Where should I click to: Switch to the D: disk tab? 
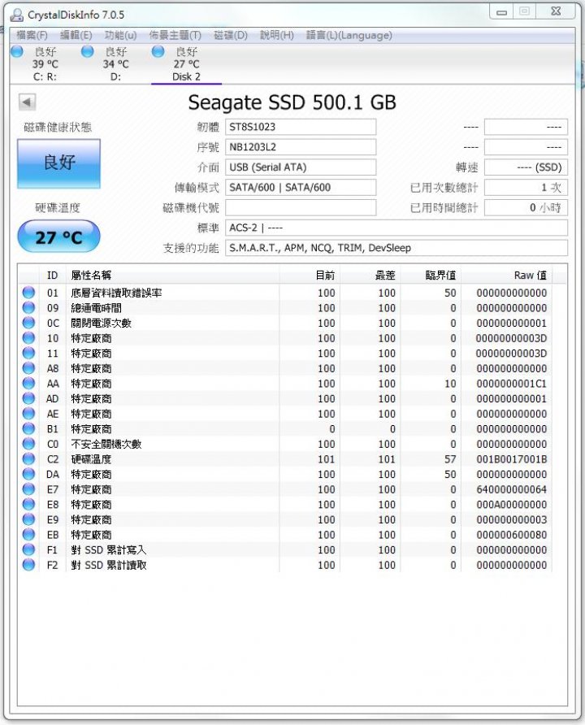(x=115, y=64)
